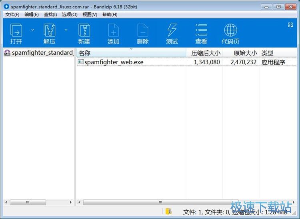The width and height of the screenshot is (300, 219).
Task: Close the Bandizip window
Action: coord(291,7)
